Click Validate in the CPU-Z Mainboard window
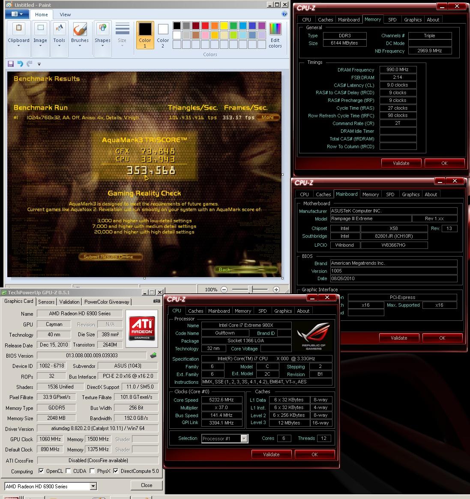Screen dimensions: 470x499 point(399,338)
